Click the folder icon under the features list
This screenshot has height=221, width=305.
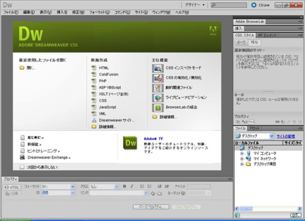155,117
